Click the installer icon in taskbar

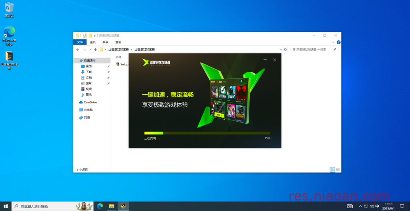coord(123,206)
